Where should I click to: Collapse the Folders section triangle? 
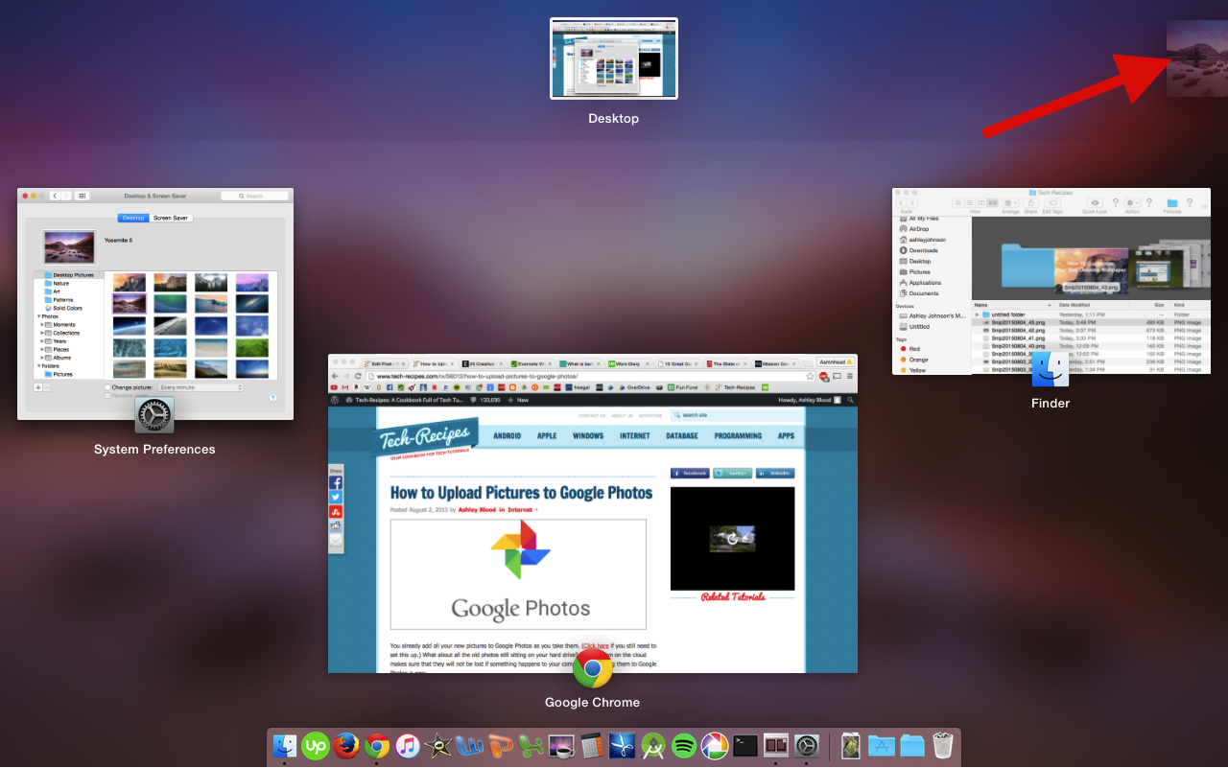(39, 365)
